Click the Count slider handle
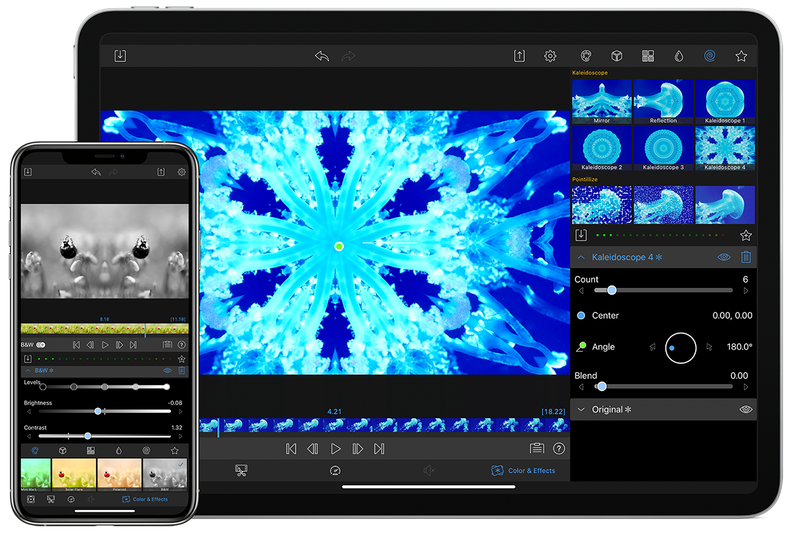 [612, 290]
